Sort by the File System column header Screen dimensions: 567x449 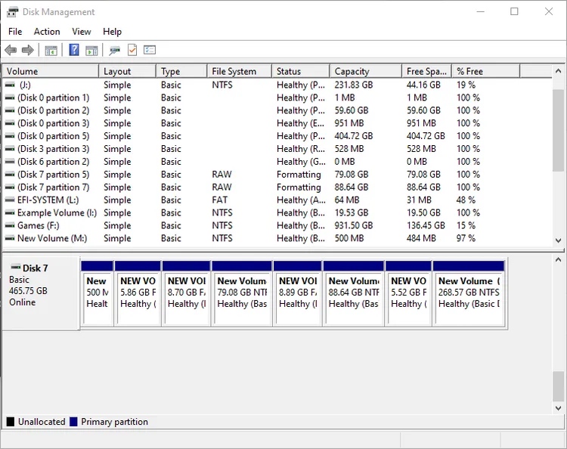[x=239, y=71]
